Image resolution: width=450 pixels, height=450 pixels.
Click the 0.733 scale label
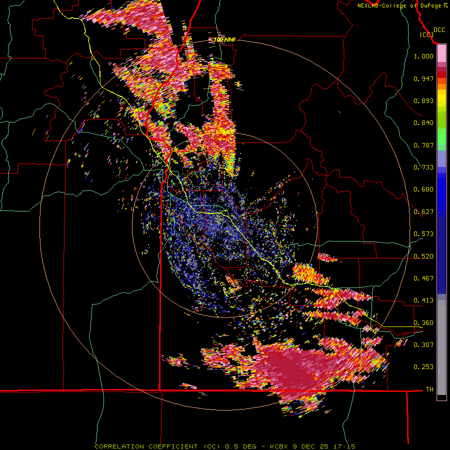pyautogui.click(x=423, y=167)
